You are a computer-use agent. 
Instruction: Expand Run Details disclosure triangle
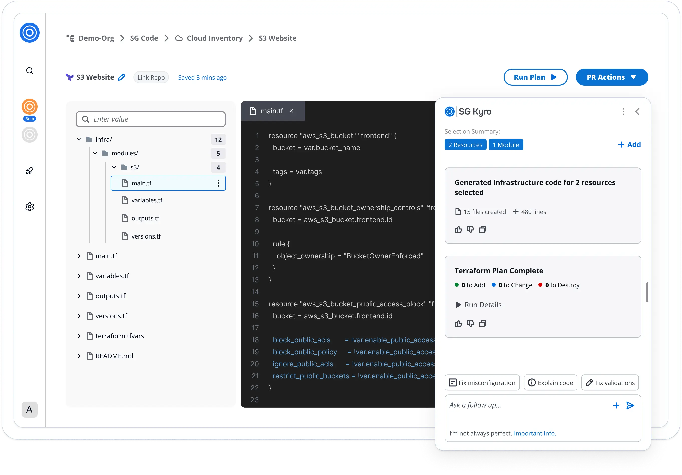click(458, 305)
